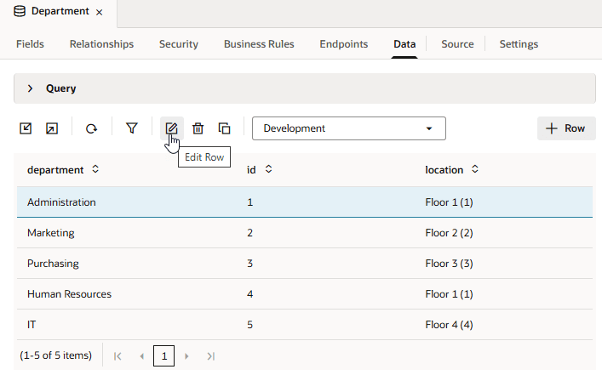Select the Marketing row
Screen dimensions: 602x375
click(51, 233)
